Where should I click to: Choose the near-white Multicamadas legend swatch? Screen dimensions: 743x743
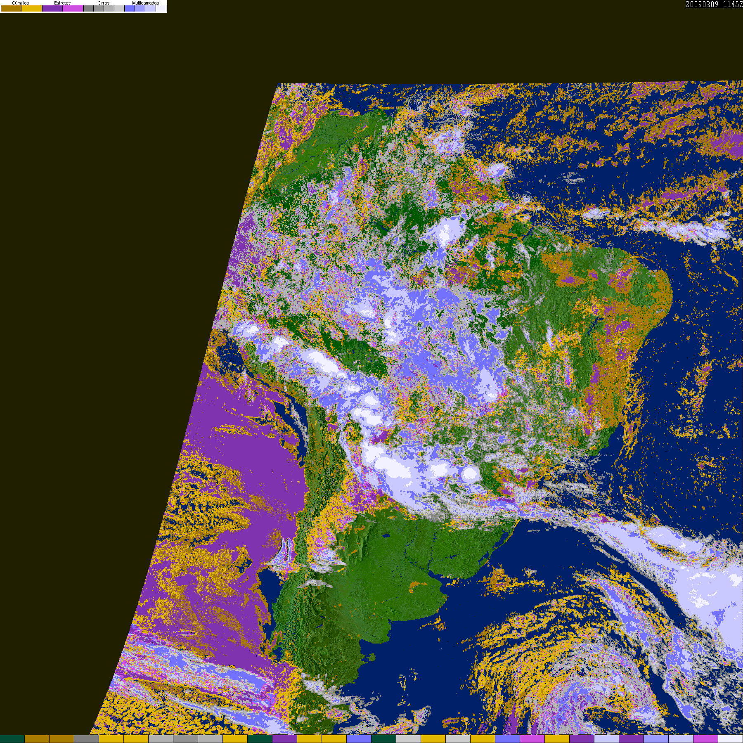tap(161, 8)
